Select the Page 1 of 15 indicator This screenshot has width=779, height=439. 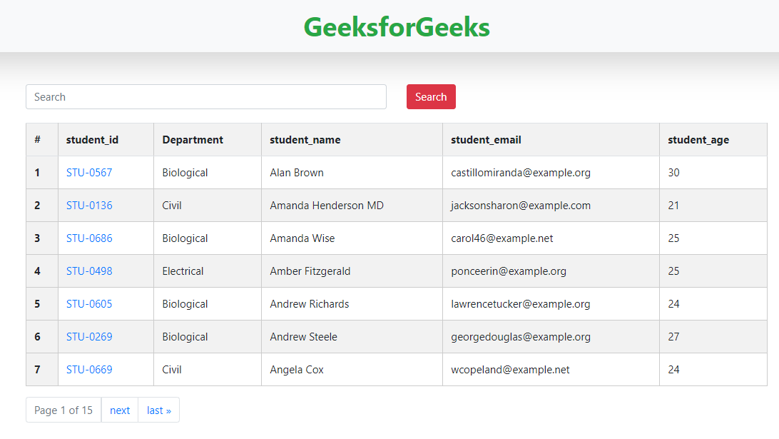[x=63, y=410]
